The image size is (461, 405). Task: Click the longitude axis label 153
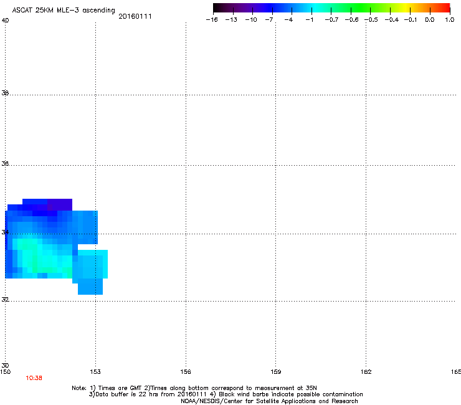(95, 372)
